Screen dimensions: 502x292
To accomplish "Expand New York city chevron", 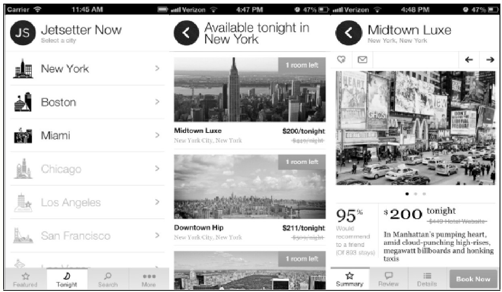I will pyautogui.click(x=157, y=69).
